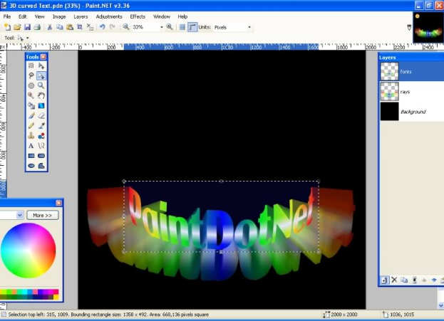Open the Layers menu

click(x=81, y=16)
